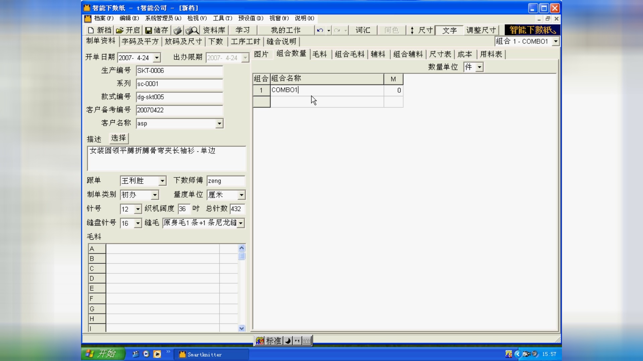Expand the 量度单位 厘米 dropdown
The width and height of the screenshot is (643, 361).
(x=241, y=195)
